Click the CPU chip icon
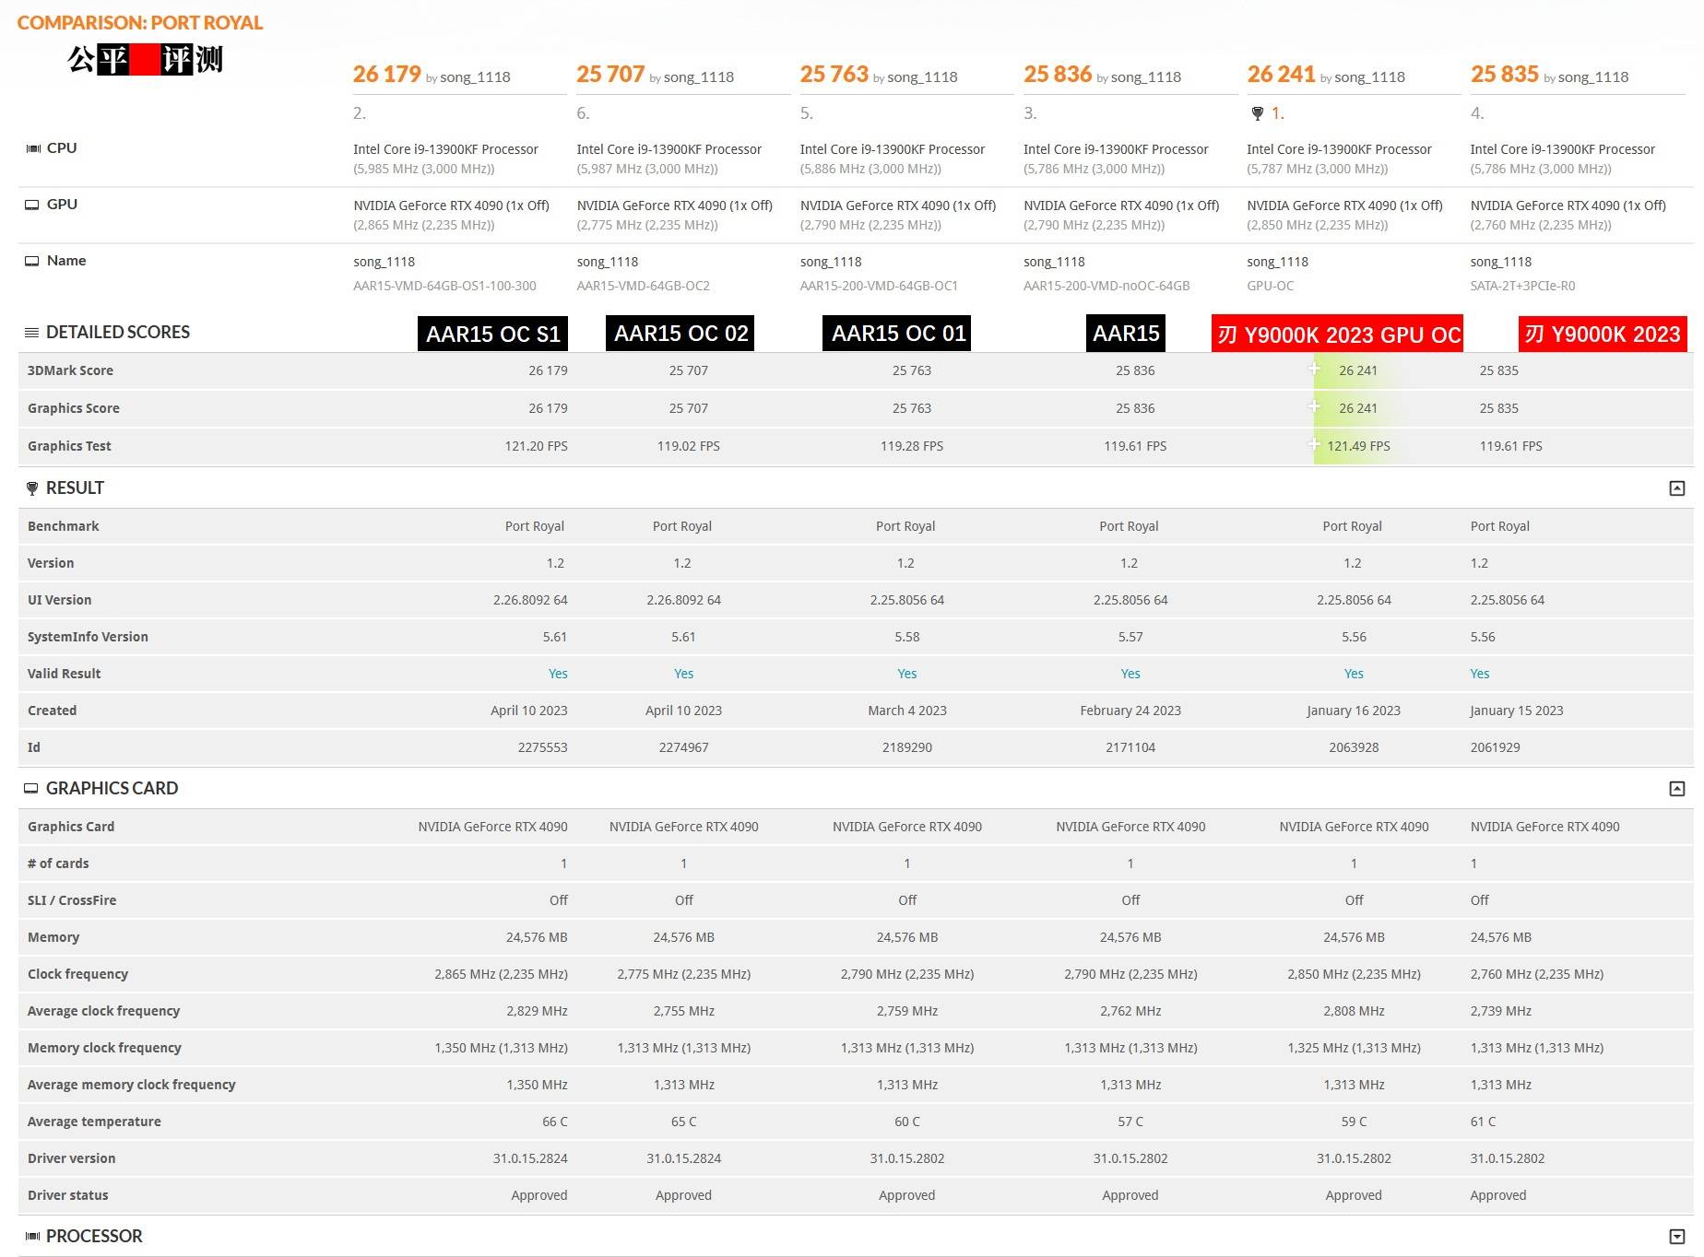Screen dimensions: 1704x1257 [32, 148]
